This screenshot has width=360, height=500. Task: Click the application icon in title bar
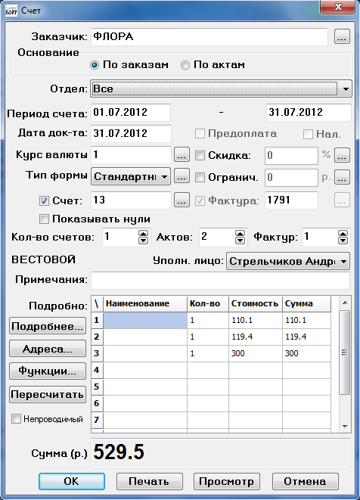[x=11, y=11]
